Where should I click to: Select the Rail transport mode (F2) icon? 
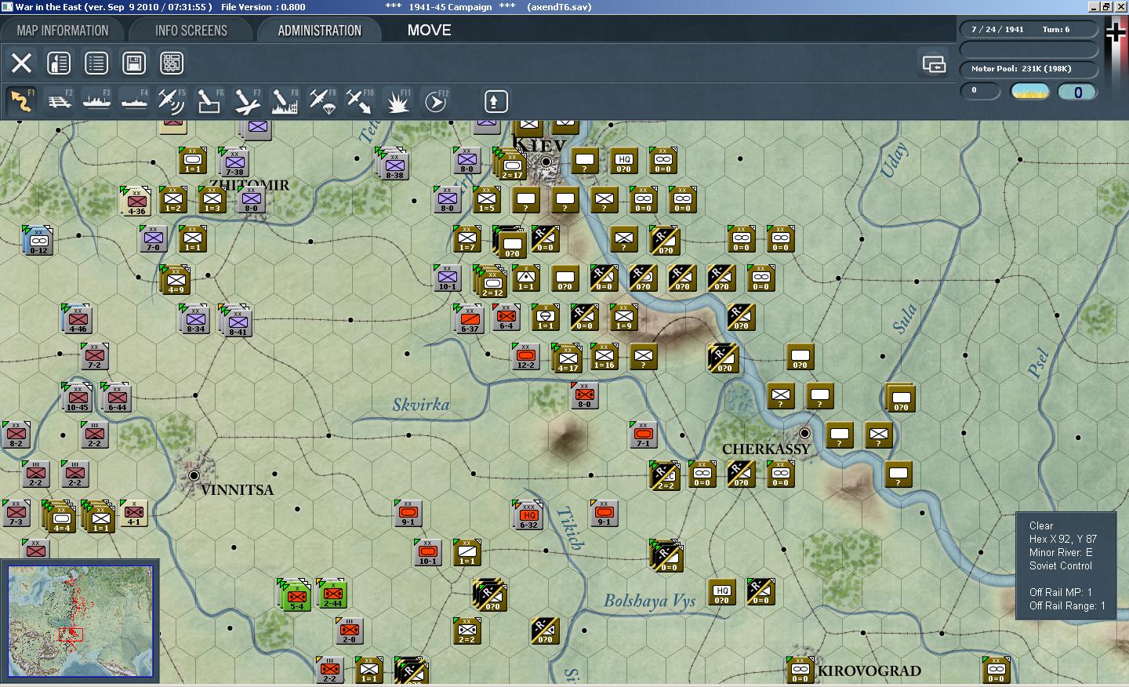59,101
